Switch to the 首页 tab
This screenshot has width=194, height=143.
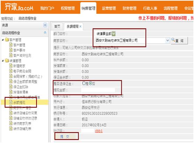(x=57, y=26)
